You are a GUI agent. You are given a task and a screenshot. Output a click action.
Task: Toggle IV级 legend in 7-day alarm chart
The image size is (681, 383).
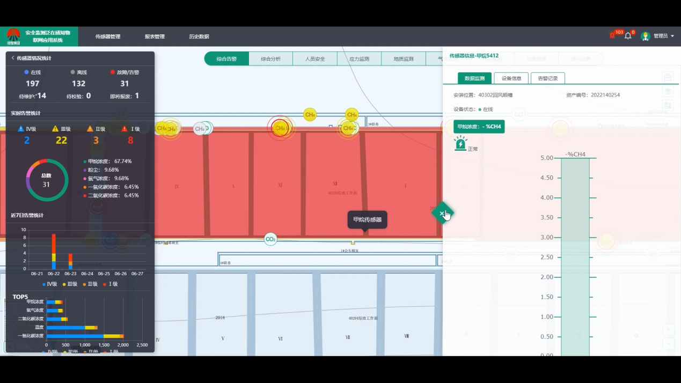50,284
